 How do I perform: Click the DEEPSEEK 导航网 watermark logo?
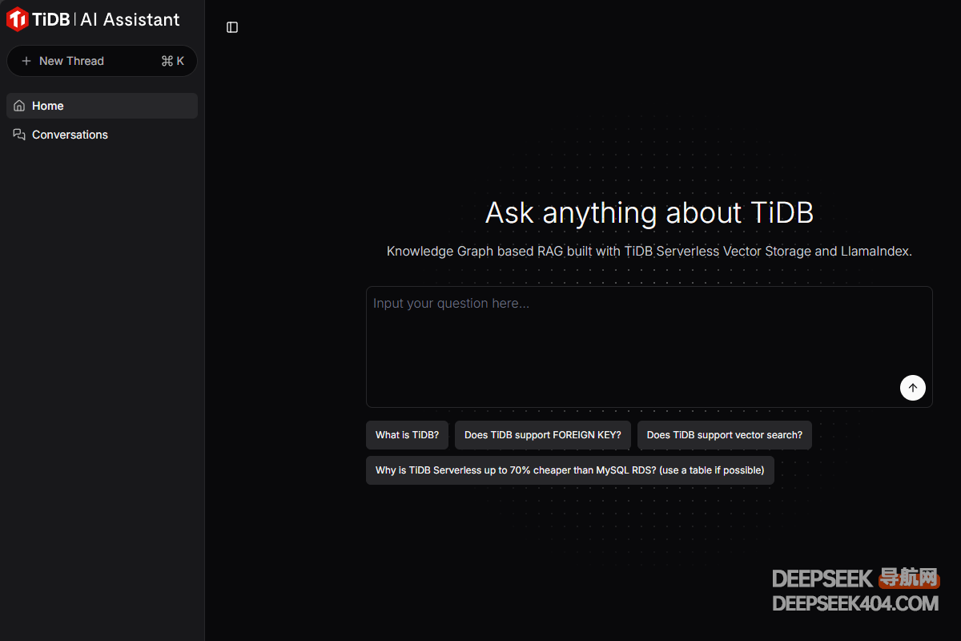click(854, 578)
